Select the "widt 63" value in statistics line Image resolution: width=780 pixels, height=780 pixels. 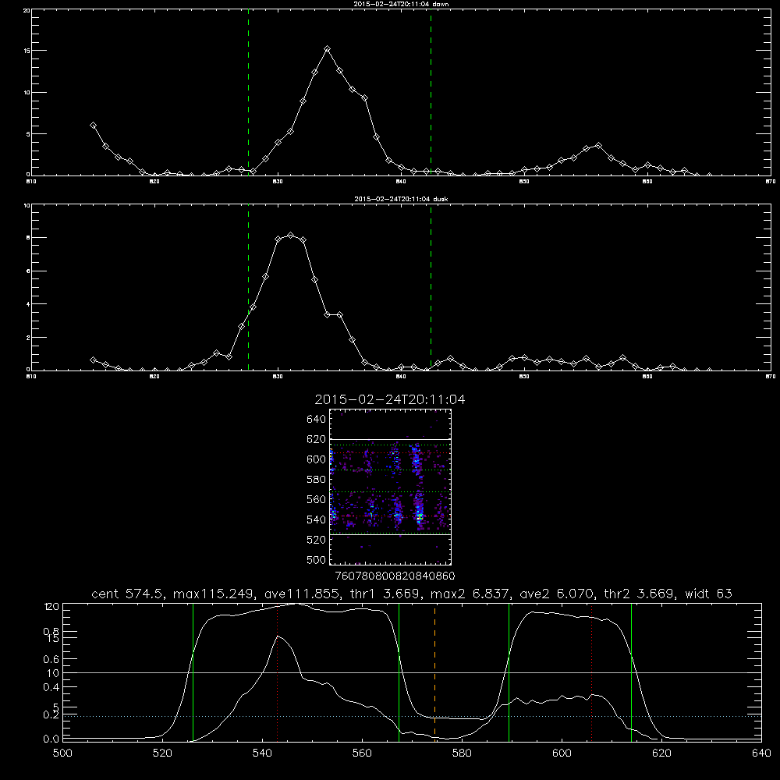coord(708,594)
